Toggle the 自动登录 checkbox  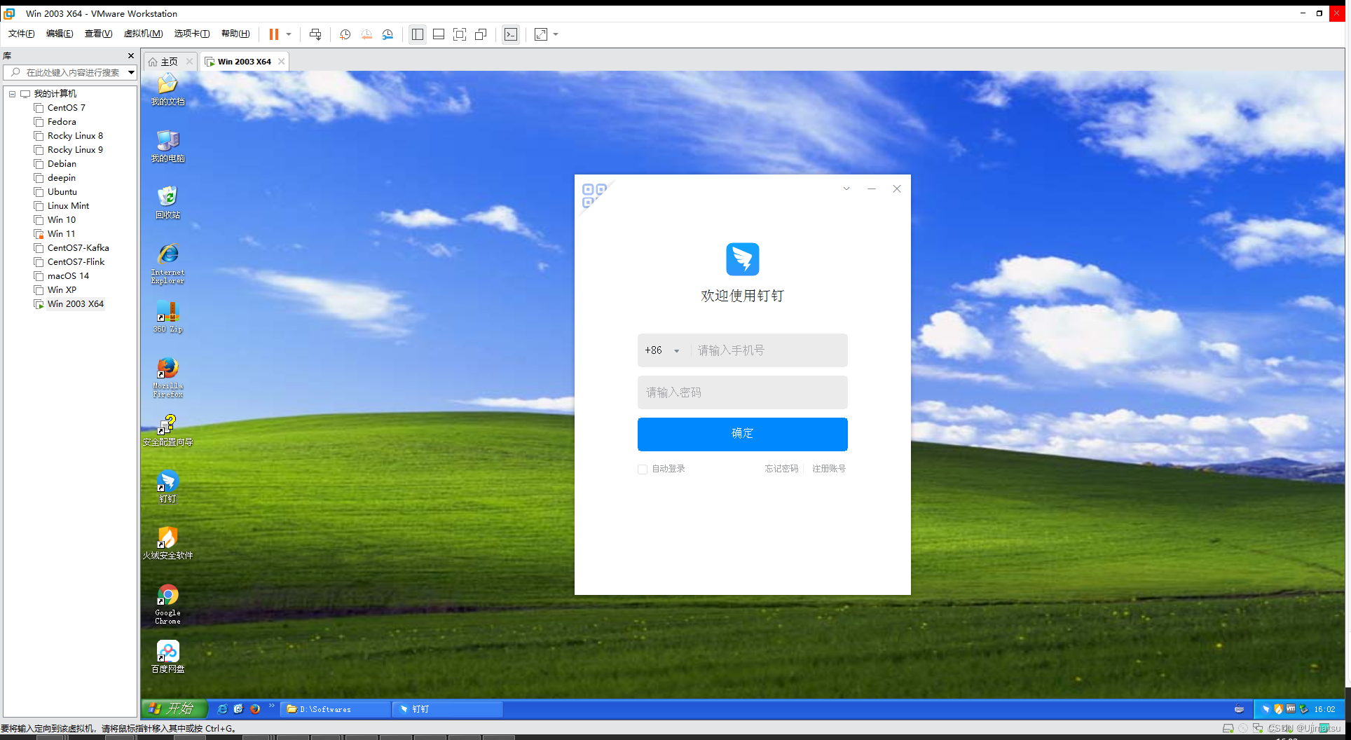pos(643,470)
